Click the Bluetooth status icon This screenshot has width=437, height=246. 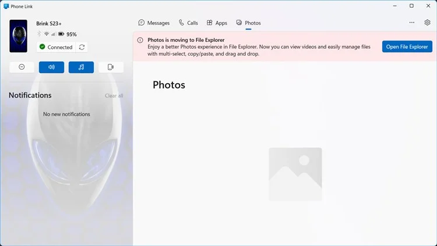point(39,34)
